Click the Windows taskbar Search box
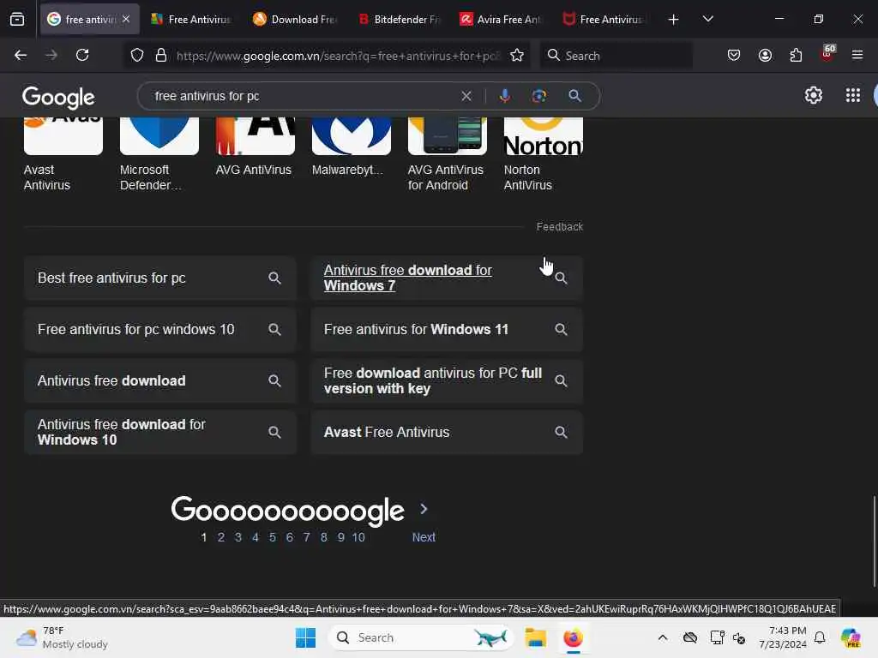 pyautogui.click(x=421, y=637)
